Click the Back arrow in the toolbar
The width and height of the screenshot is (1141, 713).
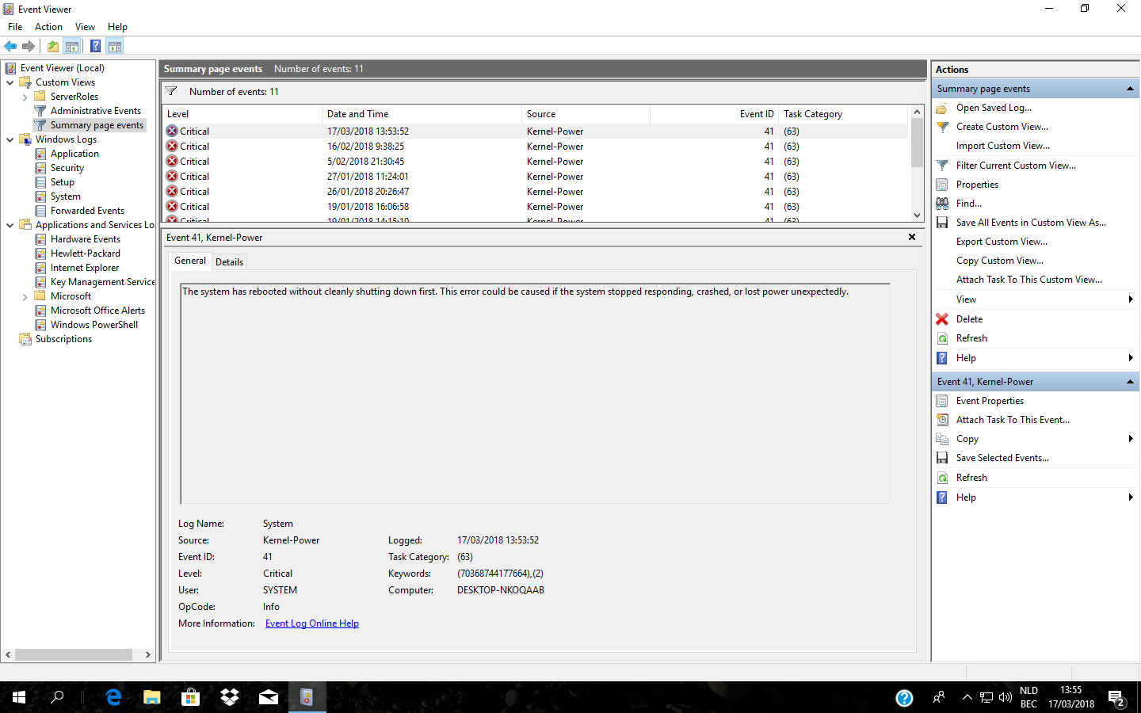10,46
